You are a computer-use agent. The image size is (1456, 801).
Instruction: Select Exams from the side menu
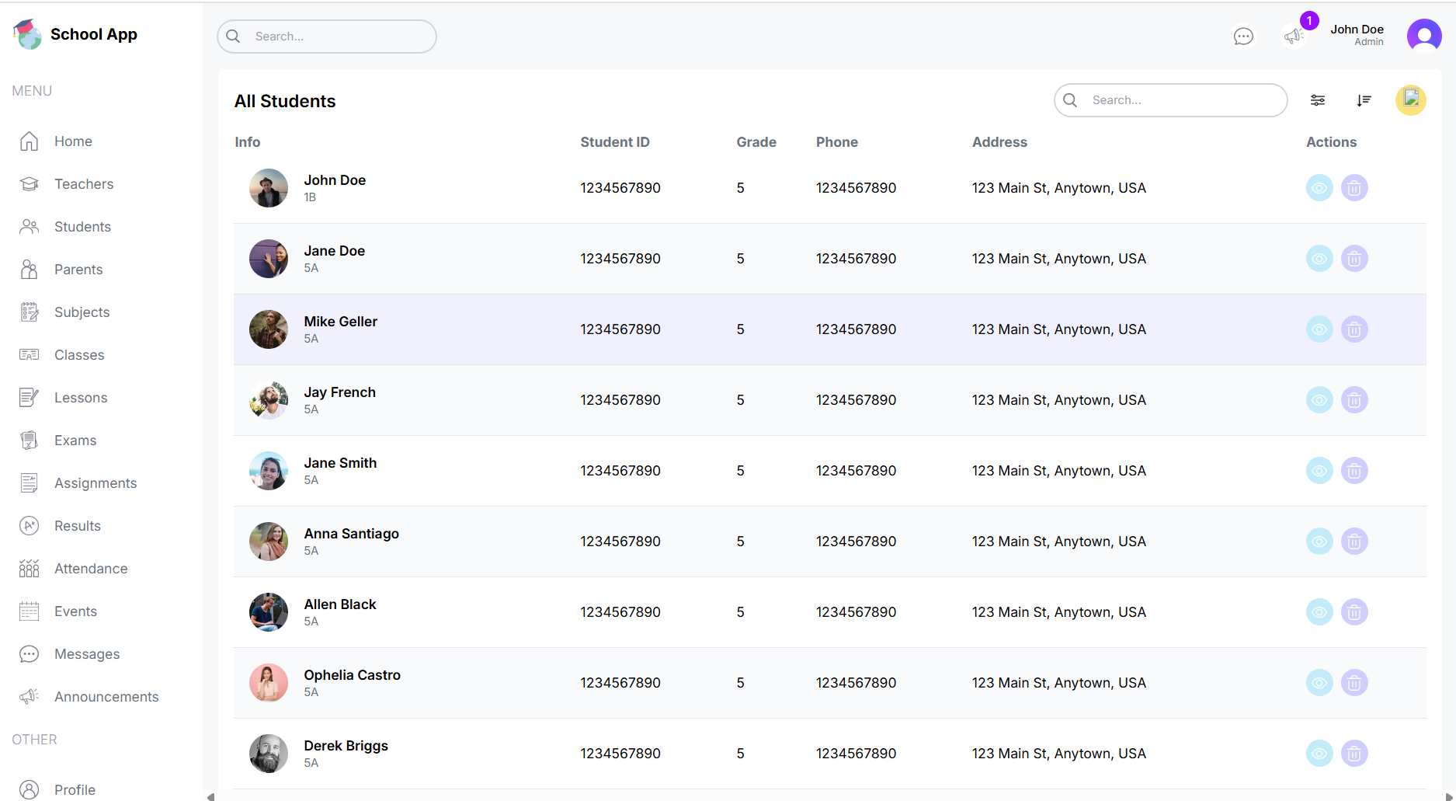75,441
